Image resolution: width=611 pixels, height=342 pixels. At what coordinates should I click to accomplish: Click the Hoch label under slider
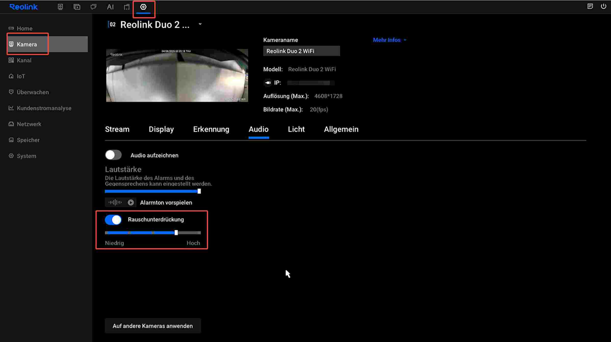[193, 243]
